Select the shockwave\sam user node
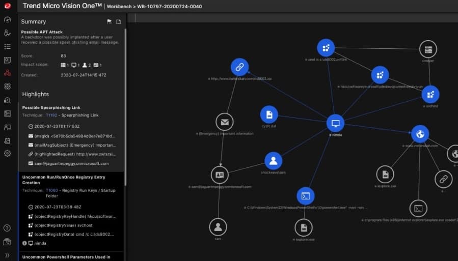458x261 pixels. tap(274, 161)
